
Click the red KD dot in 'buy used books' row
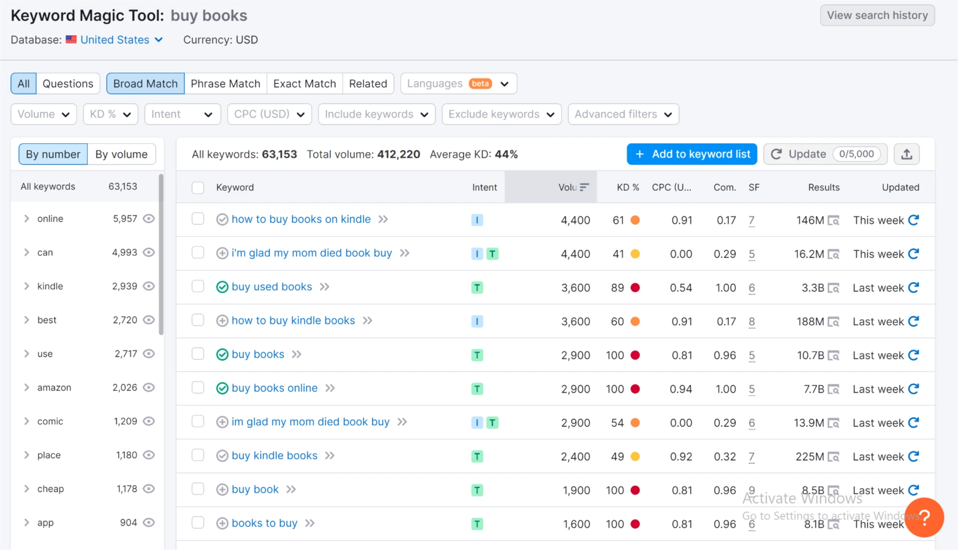(635, 288)
